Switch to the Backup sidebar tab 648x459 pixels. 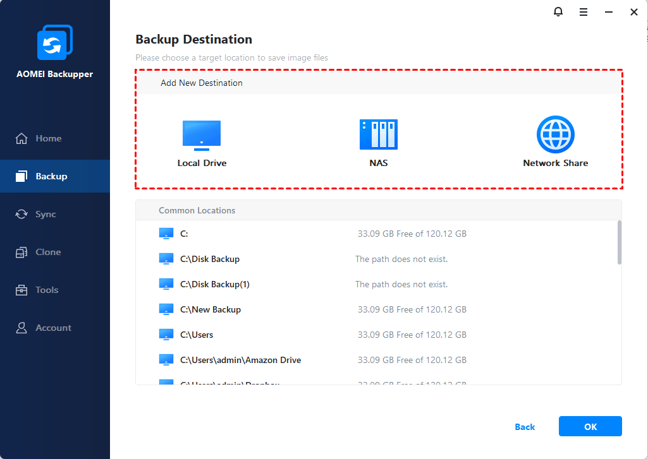click(x=51, y=176)
